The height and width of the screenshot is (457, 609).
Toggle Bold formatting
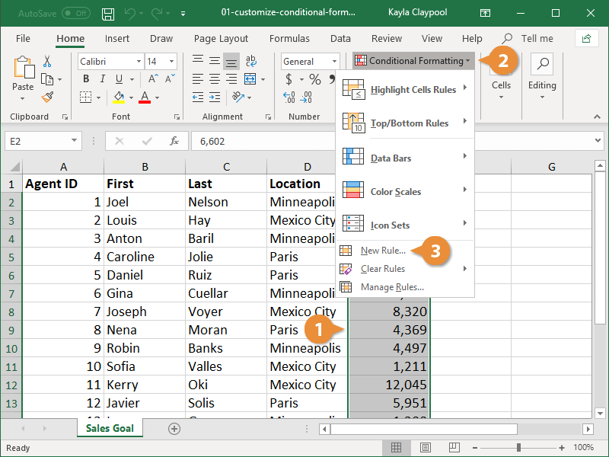86,78
